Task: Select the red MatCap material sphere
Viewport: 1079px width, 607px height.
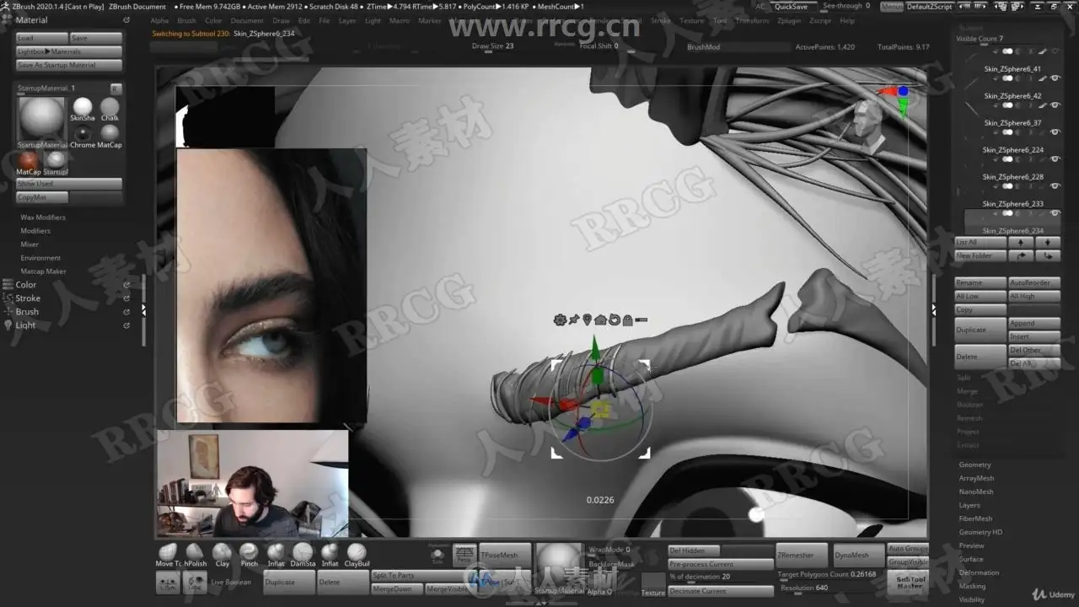Action: pos(29,159)
